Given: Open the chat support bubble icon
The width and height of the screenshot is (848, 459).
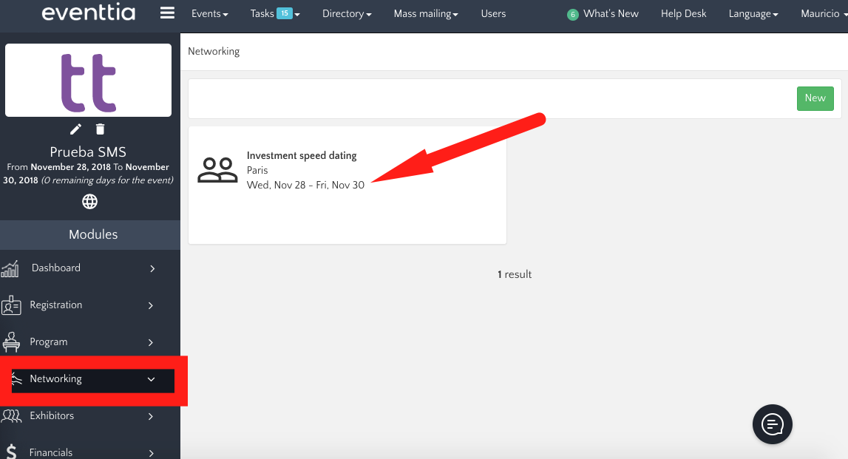Looking at the screenshot, I should pyautogui.click(x=772, y=424).
